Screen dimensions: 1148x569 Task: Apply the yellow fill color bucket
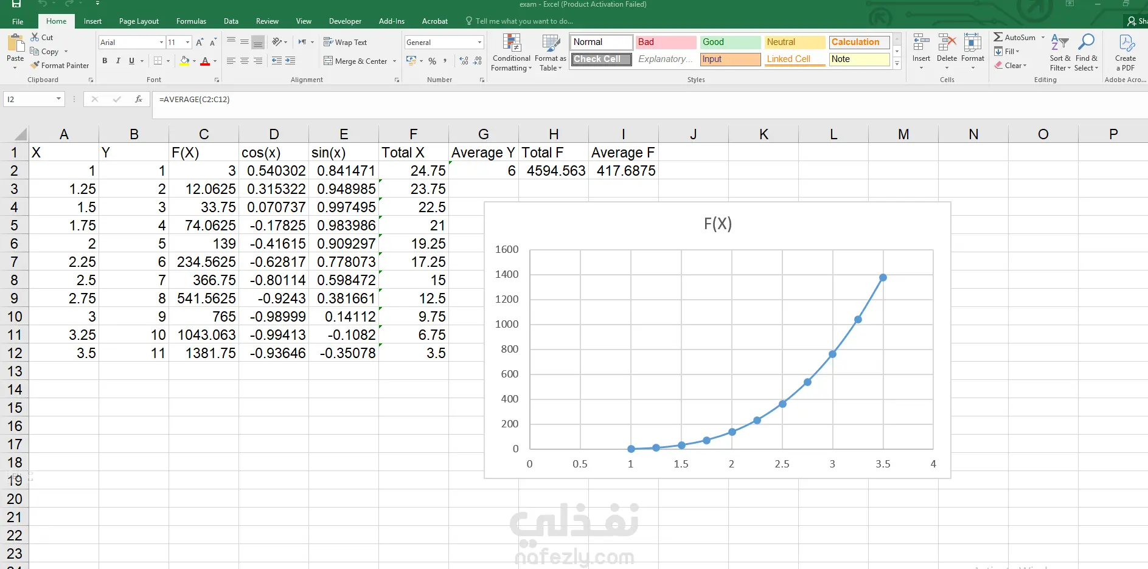[184, 61]
